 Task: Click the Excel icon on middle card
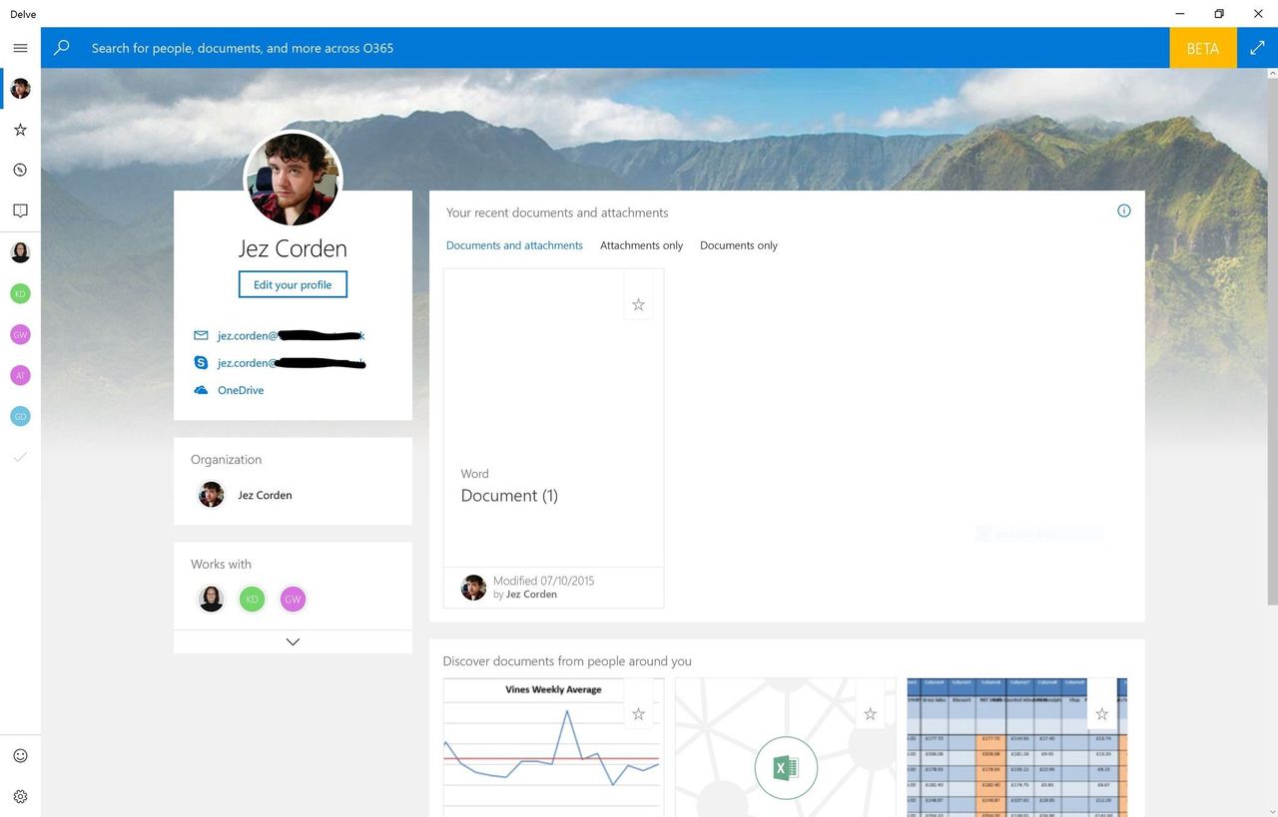(x=786, y=768)
